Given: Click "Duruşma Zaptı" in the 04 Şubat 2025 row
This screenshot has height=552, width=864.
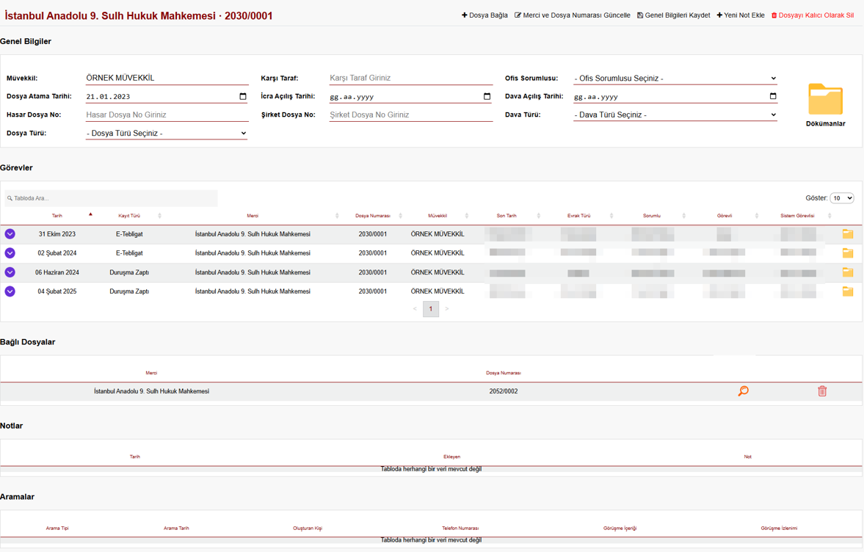Looking at the screenshot, I should pyautogui.click(x=129, y=291).
